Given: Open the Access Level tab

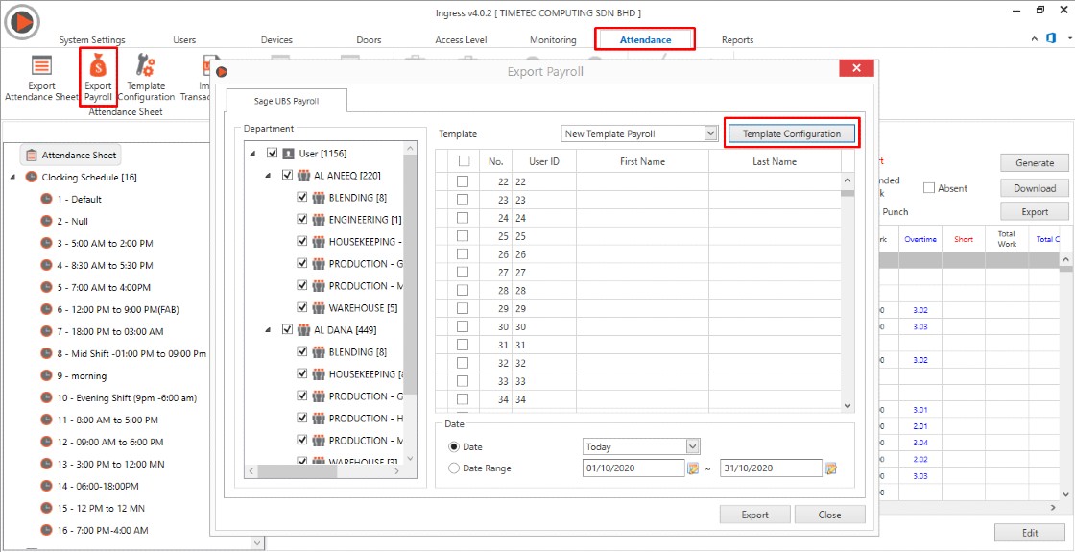Looking at the screenshot, I should tap(461, 39).
